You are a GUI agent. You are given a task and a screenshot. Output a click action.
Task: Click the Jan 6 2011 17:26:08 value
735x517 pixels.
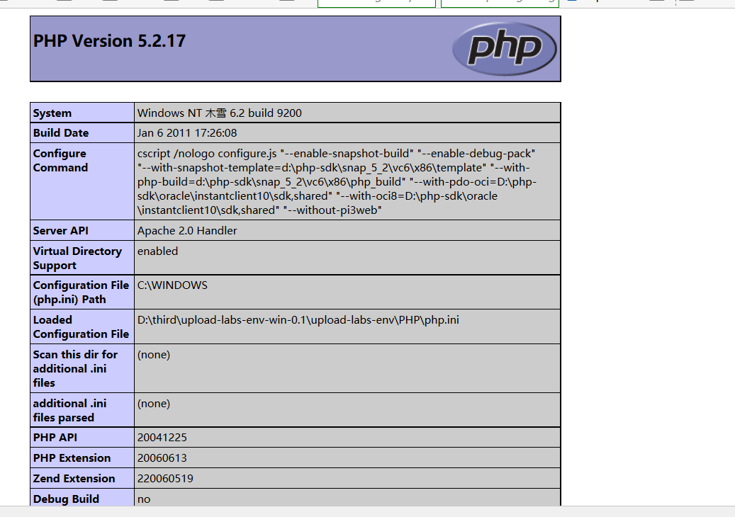187,133
